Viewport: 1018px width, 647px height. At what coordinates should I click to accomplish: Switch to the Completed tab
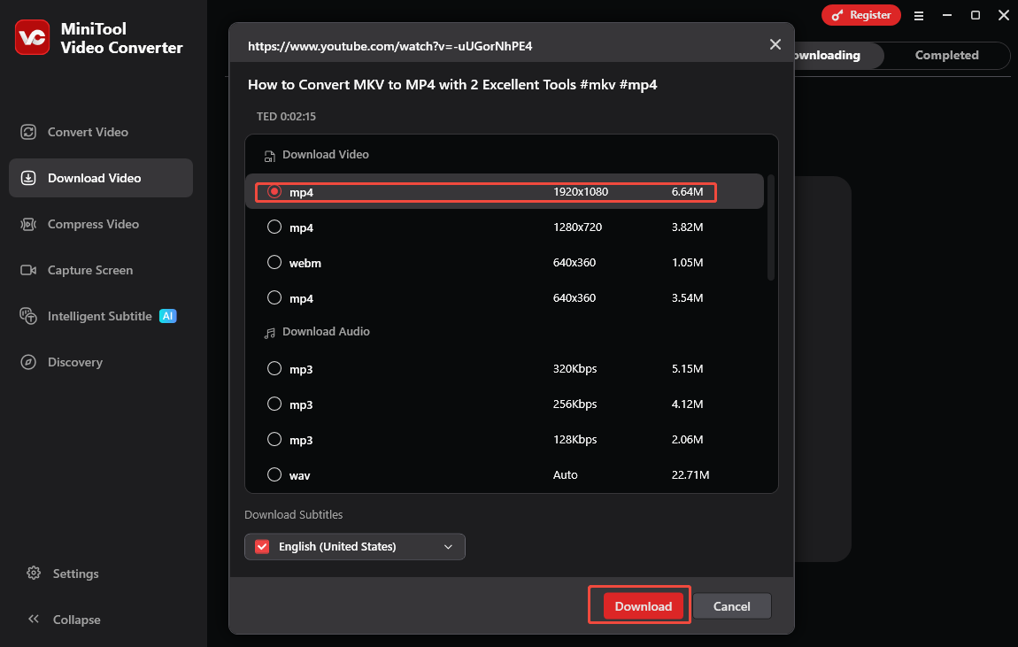946,55
